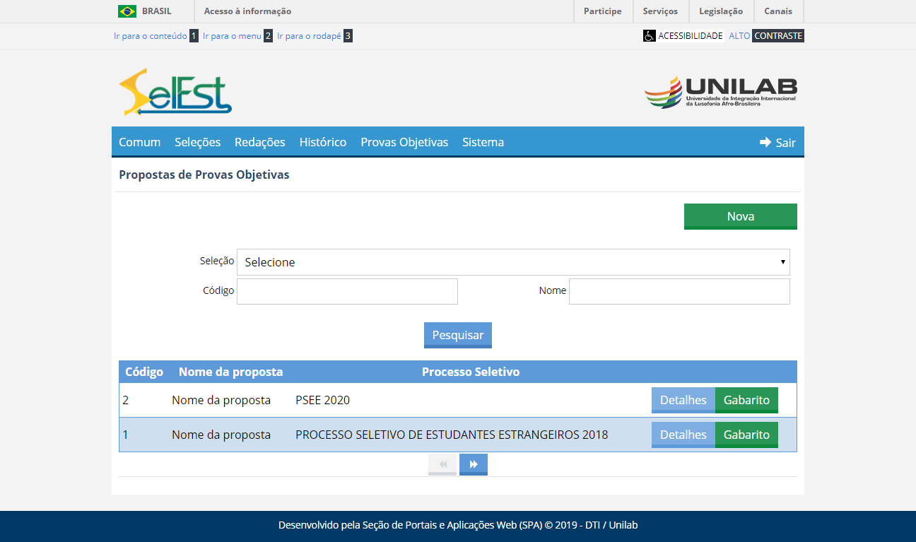Screen dimensions: 916x542
Task: Click the wheelchair accessibility icon
Action: (649, 35)
